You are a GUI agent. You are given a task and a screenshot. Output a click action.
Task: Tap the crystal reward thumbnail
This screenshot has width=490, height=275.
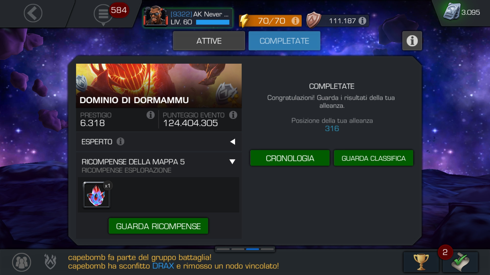click(x=96, y=195)
